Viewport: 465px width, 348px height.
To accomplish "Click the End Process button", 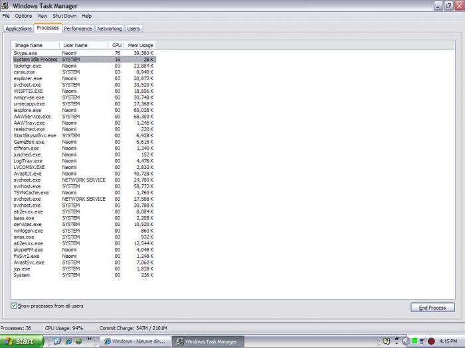I will 432,308.
